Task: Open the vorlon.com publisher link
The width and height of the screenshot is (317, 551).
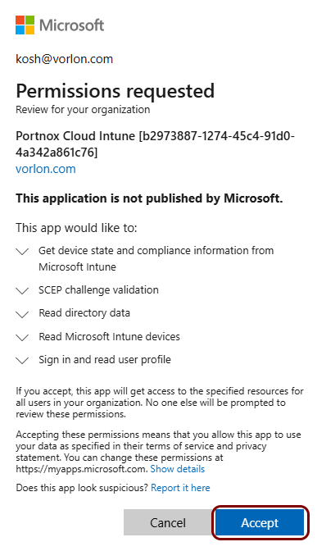Action: coord(46,169)
